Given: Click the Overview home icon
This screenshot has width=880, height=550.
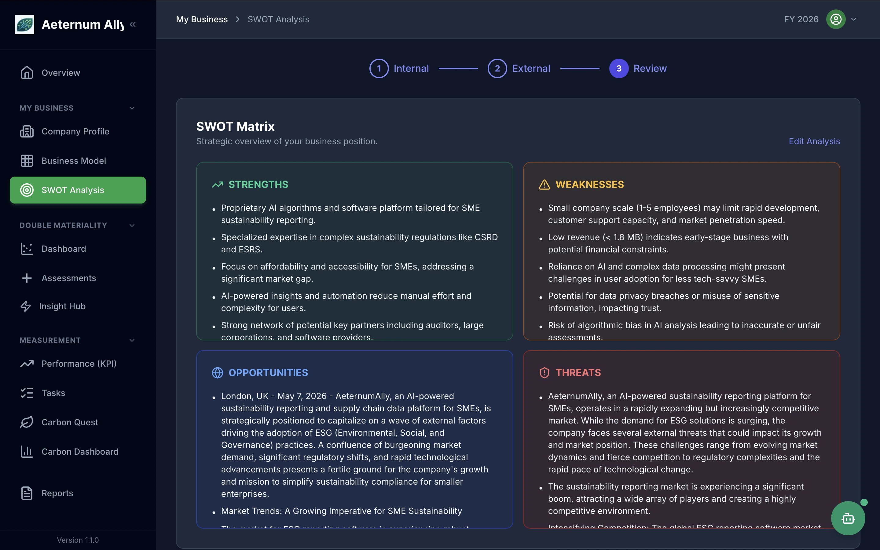Looking at the screenshot, I should (27, 73).
